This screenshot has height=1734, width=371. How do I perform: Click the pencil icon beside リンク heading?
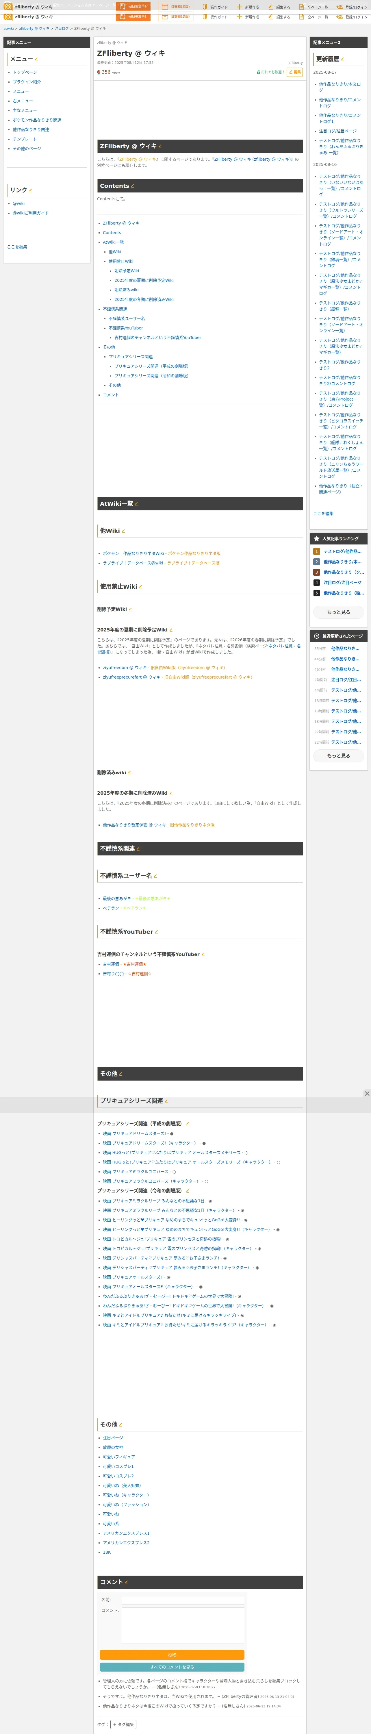pos(30,190)
